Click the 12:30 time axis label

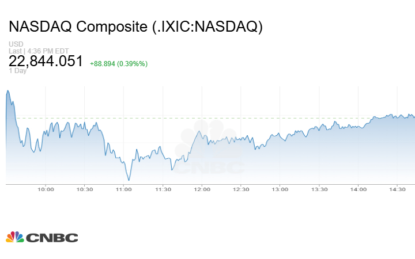241,189
